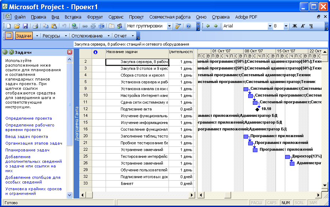This screenshot has height=207, width=330.
Task: Undo the last action
Action: [64, 26]
